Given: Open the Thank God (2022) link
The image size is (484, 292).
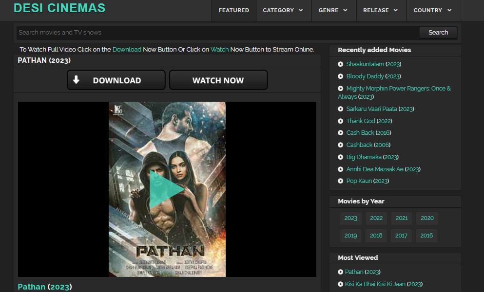Looking at the screenshot, I should [x=369, y=121].
